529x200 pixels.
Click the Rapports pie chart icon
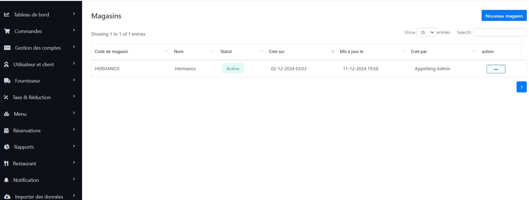pyautogui.click(x=7, y=147)
